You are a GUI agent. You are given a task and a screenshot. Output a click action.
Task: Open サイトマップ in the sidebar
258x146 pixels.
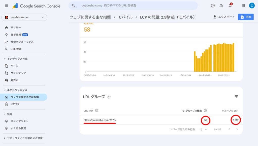[18, 73]
